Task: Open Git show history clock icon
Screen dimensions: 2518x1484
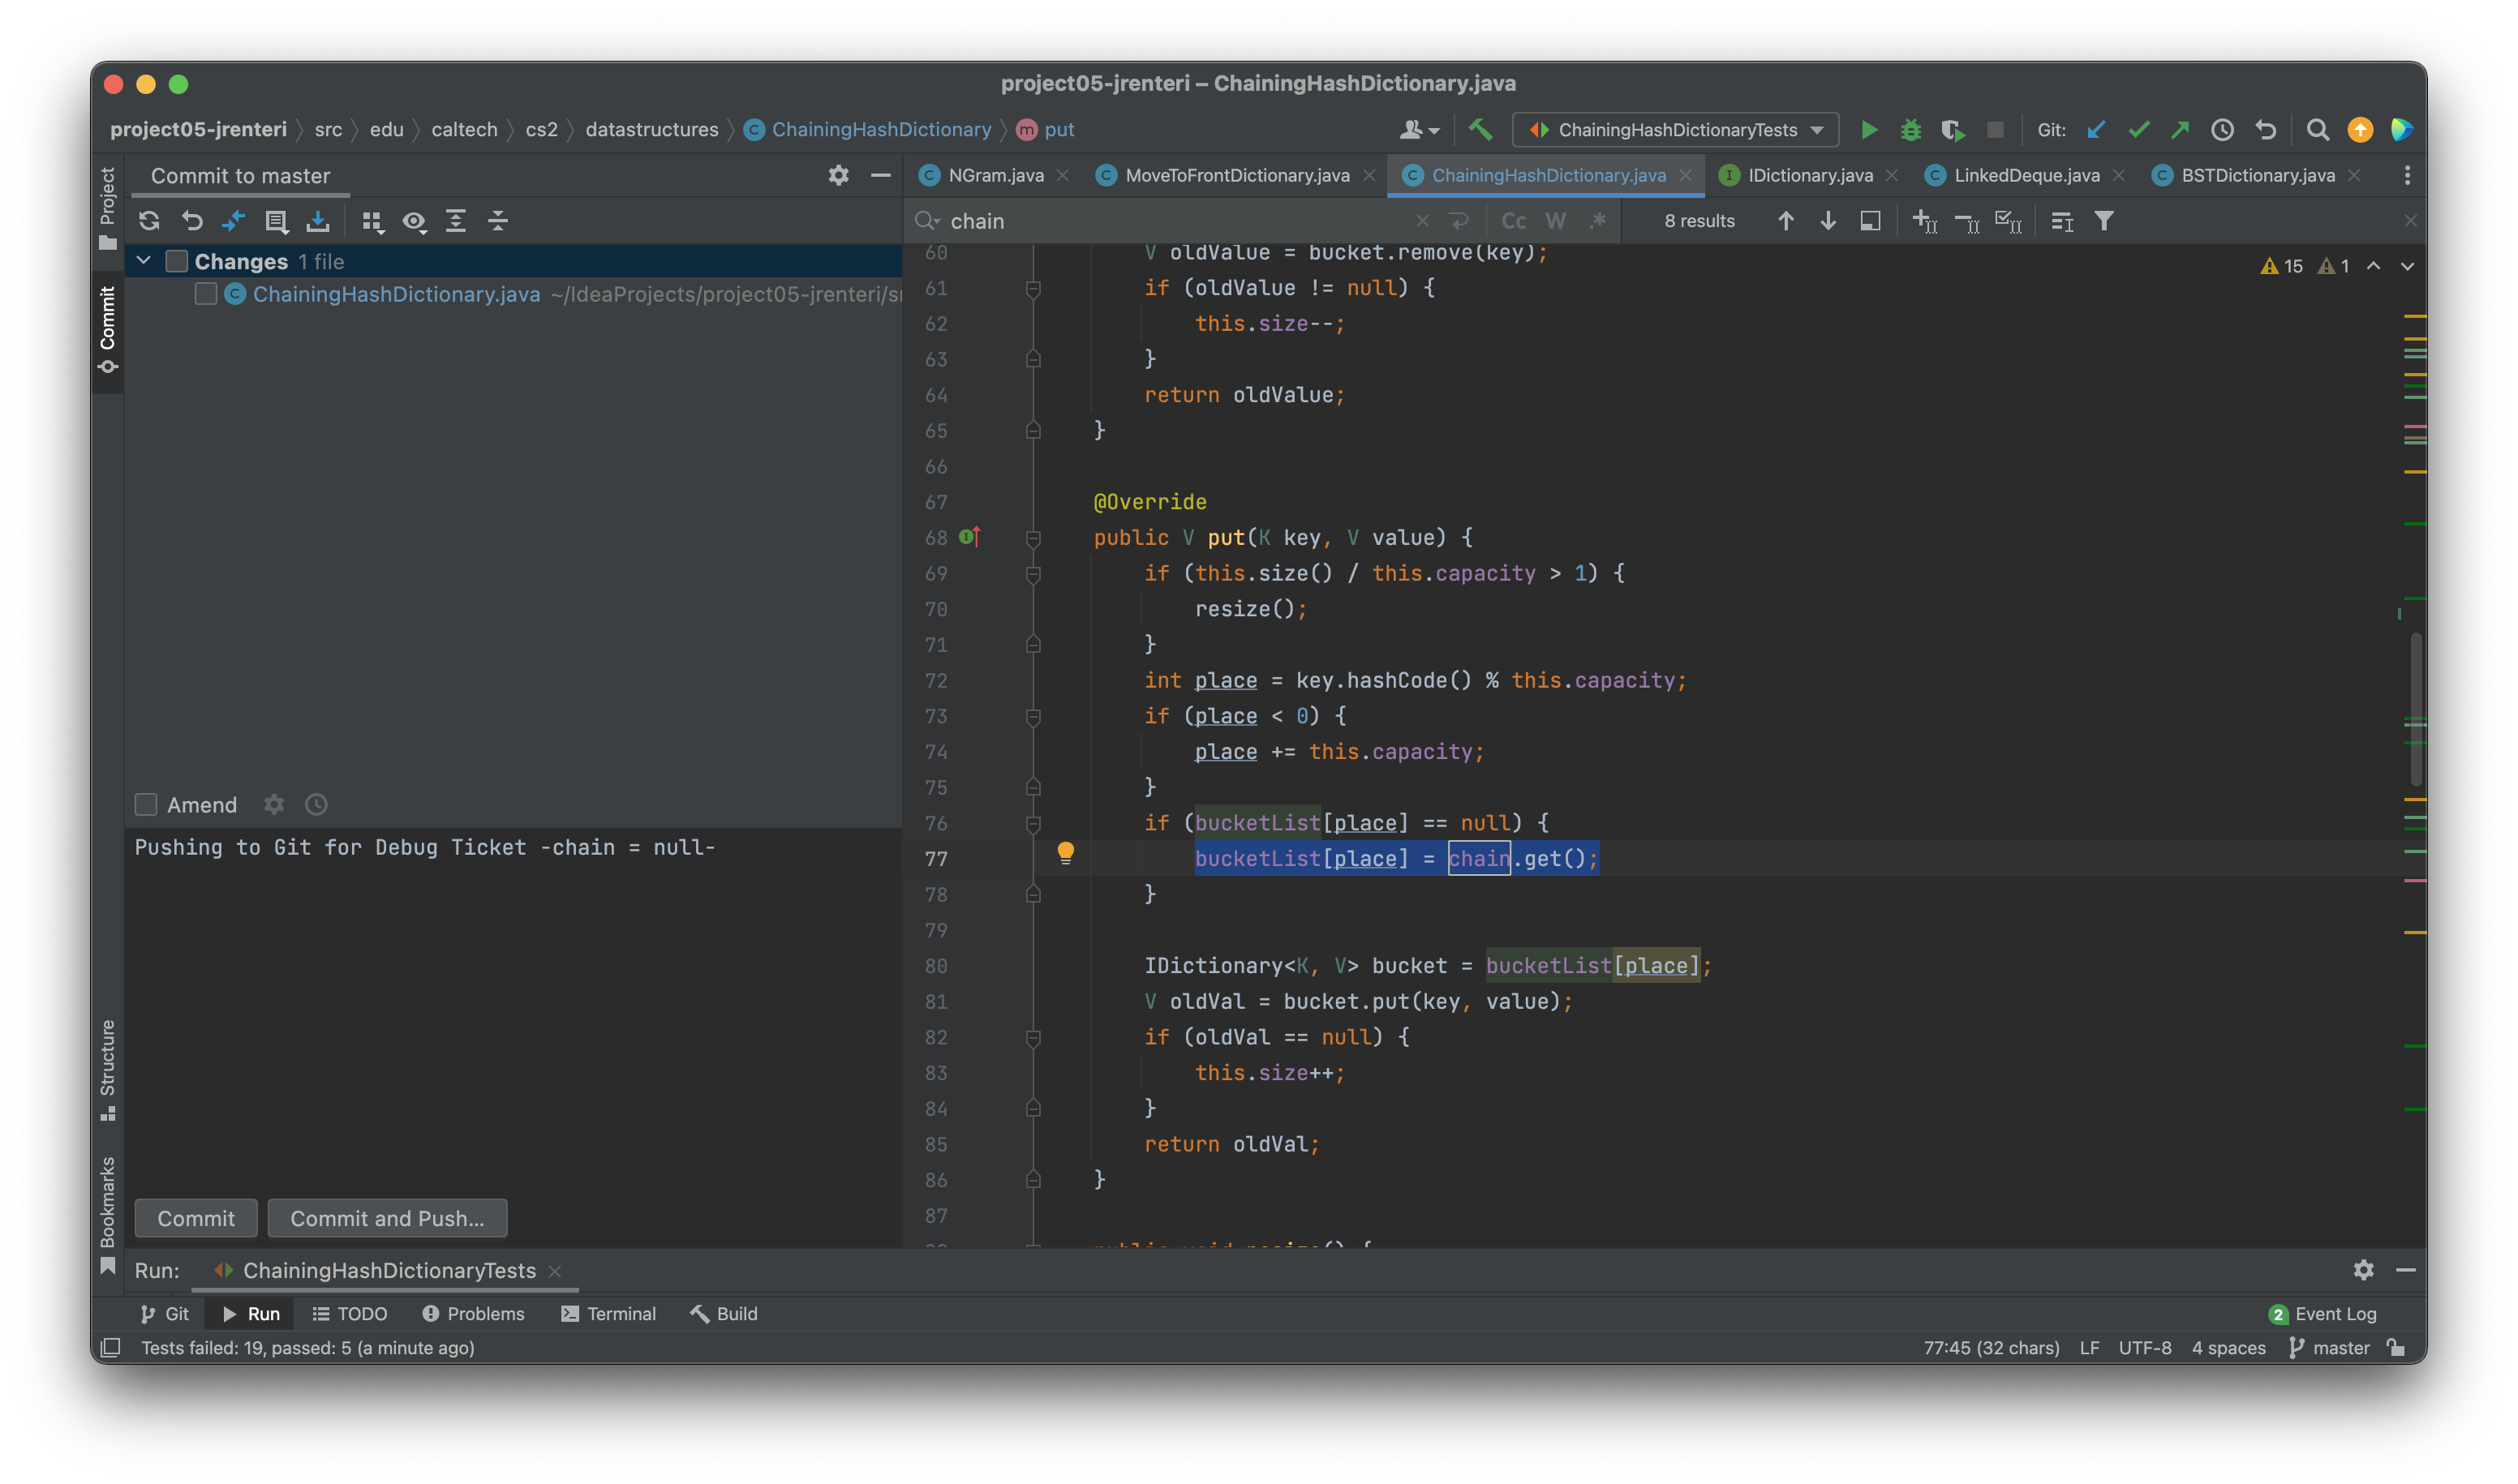Action: tap(2222, 130)
